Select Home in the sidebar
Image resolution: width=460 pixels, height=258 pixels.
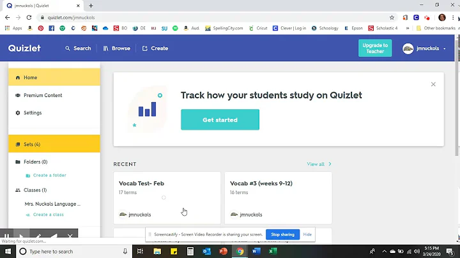tap(54, 77)
